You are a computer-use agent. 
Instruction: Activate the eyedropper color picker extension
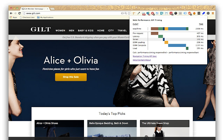point(139,13)
